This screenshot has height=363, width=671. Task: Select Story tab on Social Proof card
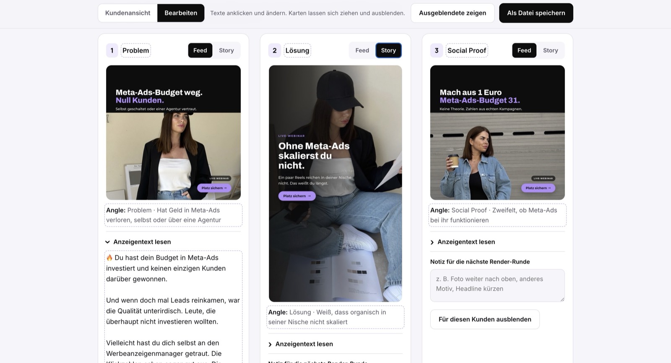point(551,50)
